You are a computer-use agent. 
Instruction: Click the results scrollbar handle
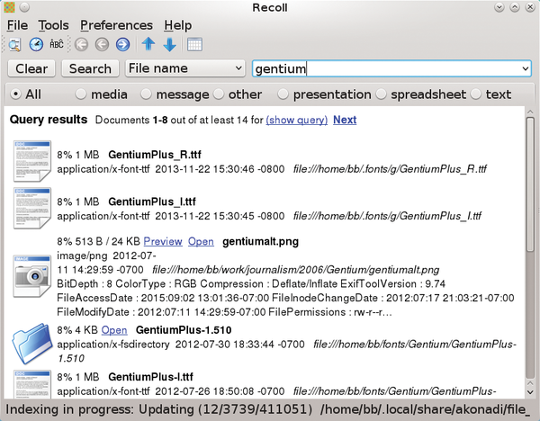point(530,184)
